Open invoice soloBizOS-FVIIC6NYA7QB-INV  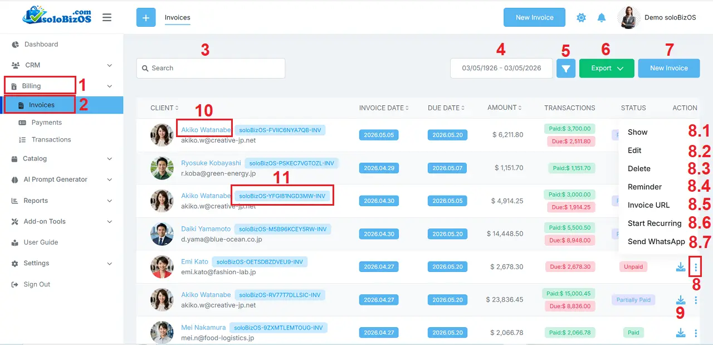click(x=279, y=130)
